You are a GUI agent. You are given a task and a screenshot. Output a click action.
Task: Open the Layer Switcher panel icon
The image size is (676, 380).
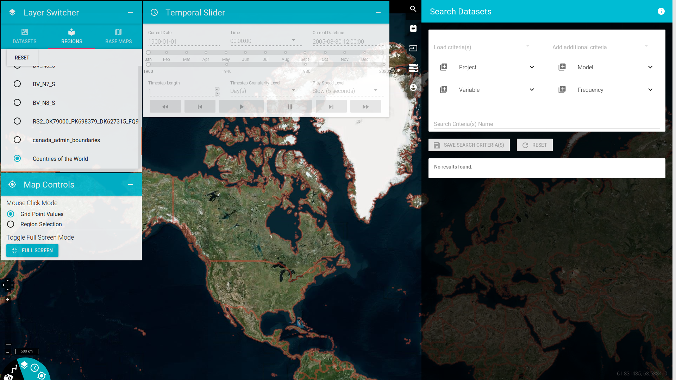point(13,13)
